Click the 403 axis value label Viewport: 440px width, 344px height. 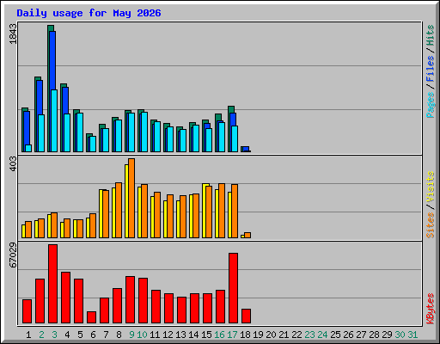(13, 163)
